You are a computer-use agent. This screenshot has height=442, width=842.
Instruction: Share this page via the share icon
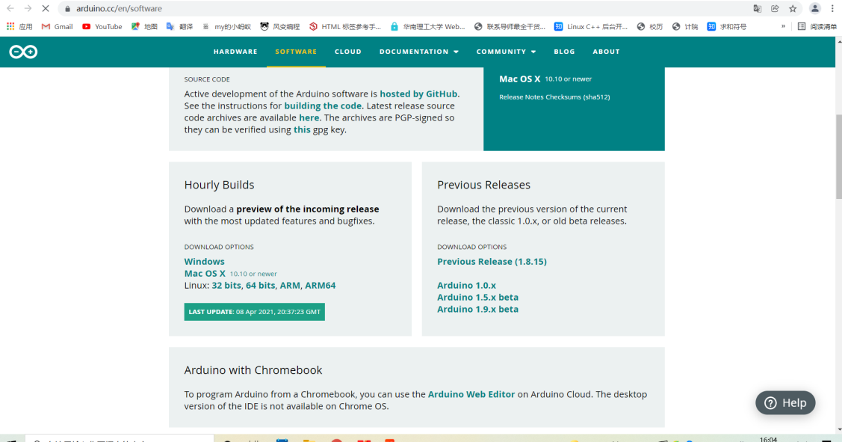(x=775, y=9)
